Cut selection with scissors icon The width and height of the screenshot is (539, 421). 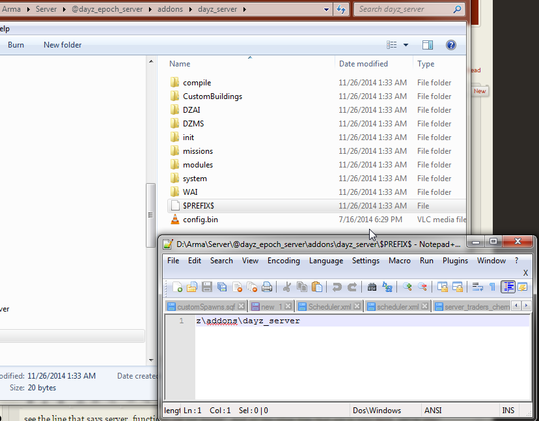286,287
